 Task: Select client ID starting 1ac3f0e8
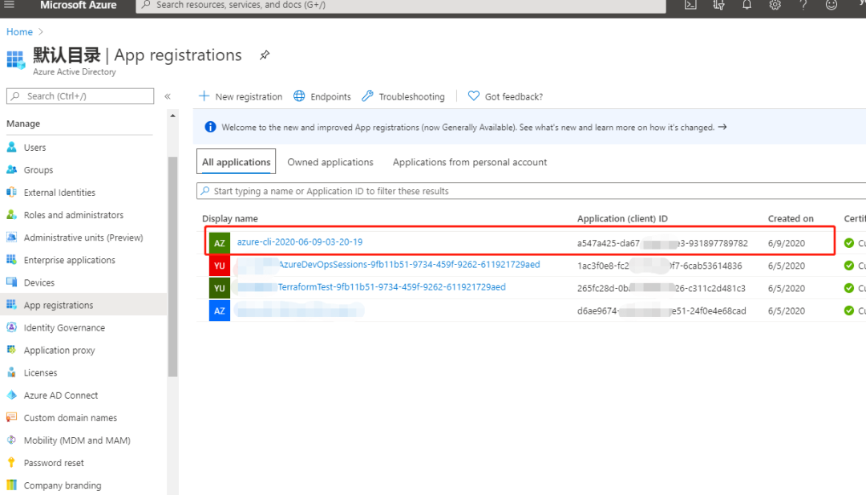click(659, 266)
